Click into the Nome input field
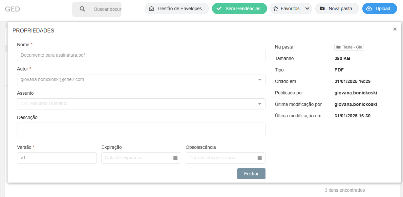Viewport: 403px width, 197px height. [x=141, y=55]
